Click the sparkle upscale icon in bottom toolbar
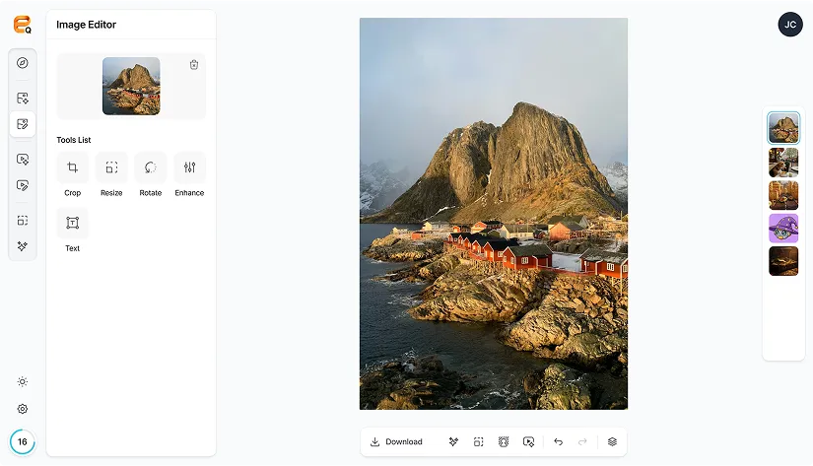This screenshot has width=813, height=466. (453, 442)
